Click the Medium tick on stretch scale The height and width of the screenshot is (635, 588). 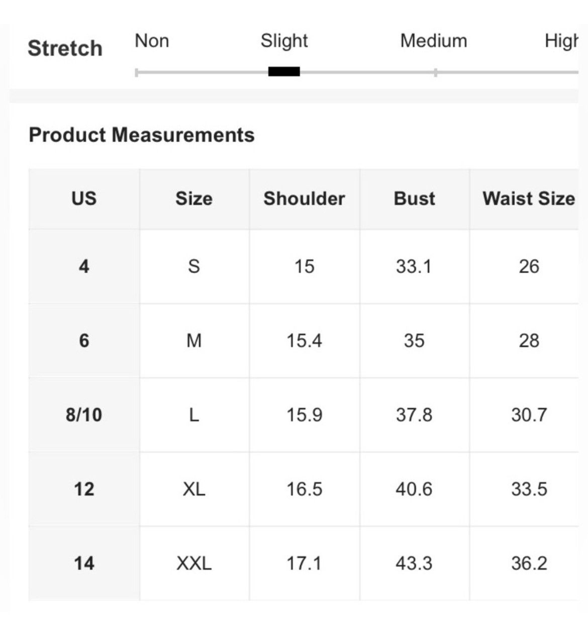[x=435, y=72]
